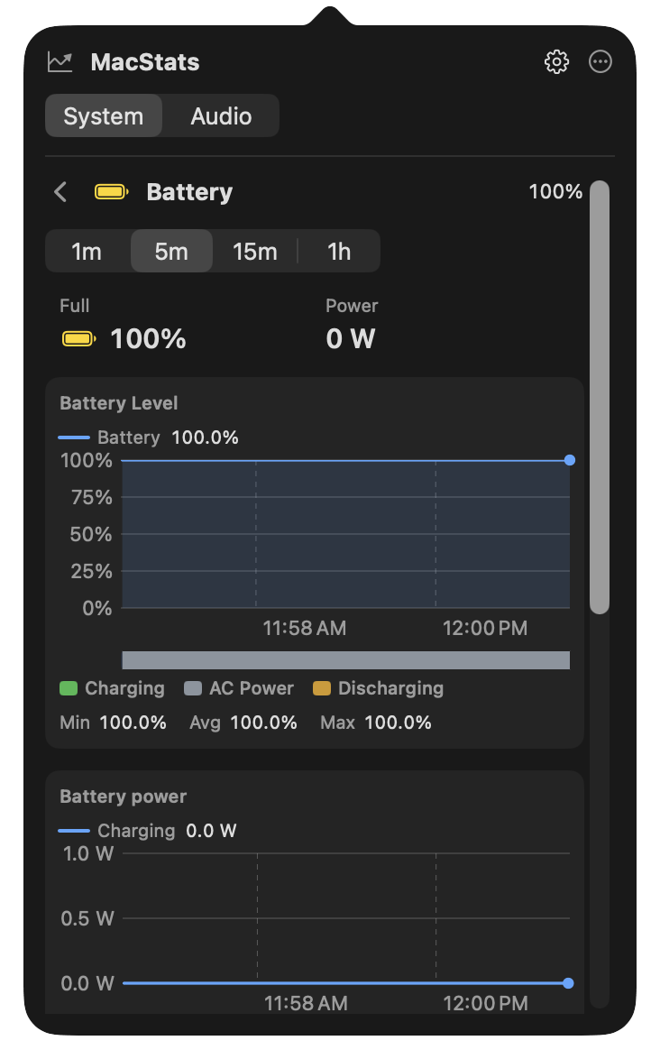Click the gray AC Power legend swatch
This screenshot has height=1059, width=660.
tap(193, 688)
